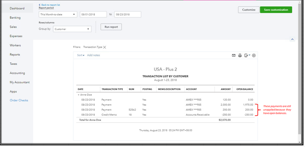Screen dimensions: 305x147
Task: Click the $2,070.00 total amount
Action: [x=225, y=120]
